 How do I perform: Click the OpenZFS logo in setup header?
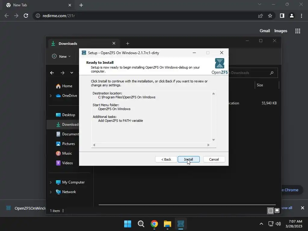click(x=220, y=66)
